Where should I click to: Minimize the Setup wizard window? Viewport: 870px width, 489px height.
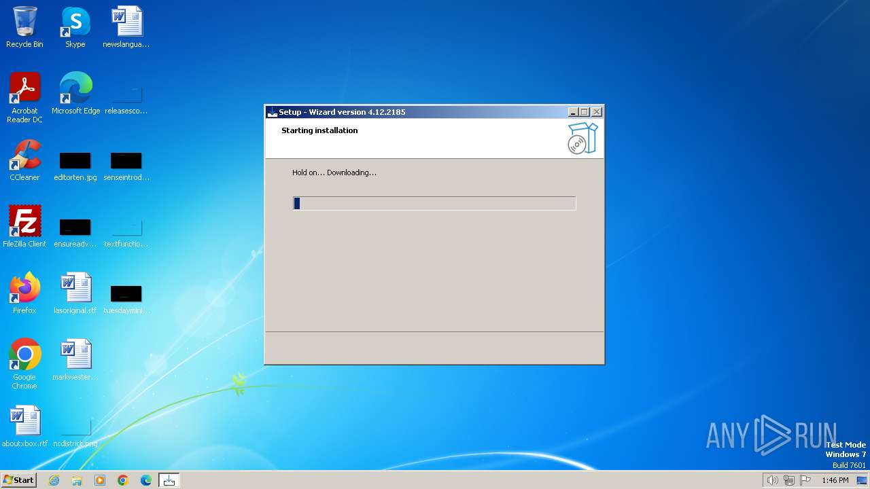pyautogui.click(x=573, y=112)
